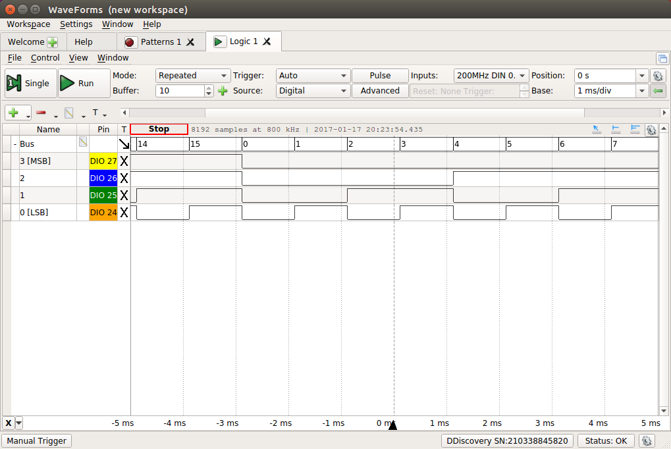Click the red minus remove-channel icon

41,113
